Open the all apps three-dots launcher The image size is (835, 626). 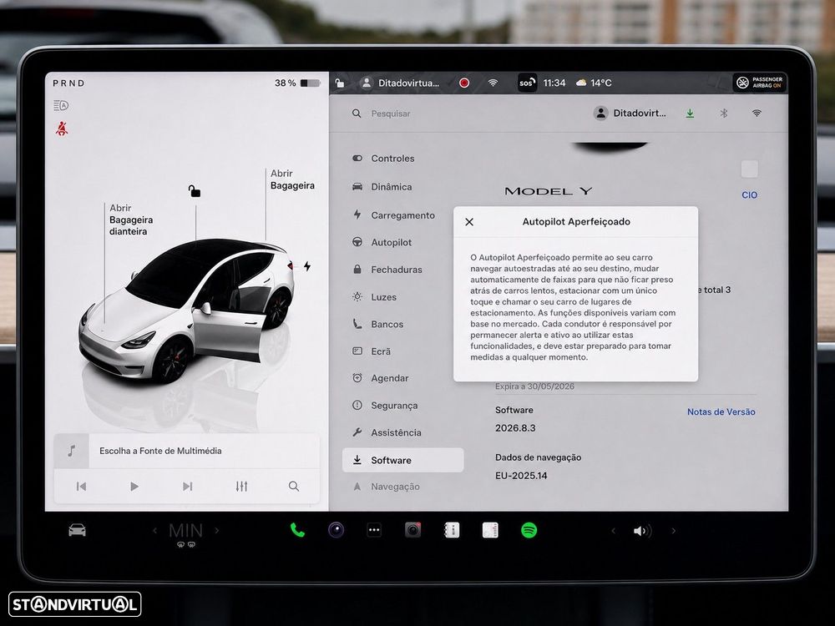pyautogui.click(x=374, y=530)
